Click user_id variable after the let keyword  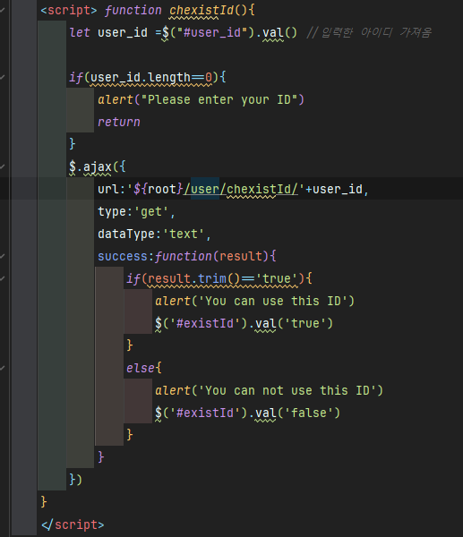[123, 32]
